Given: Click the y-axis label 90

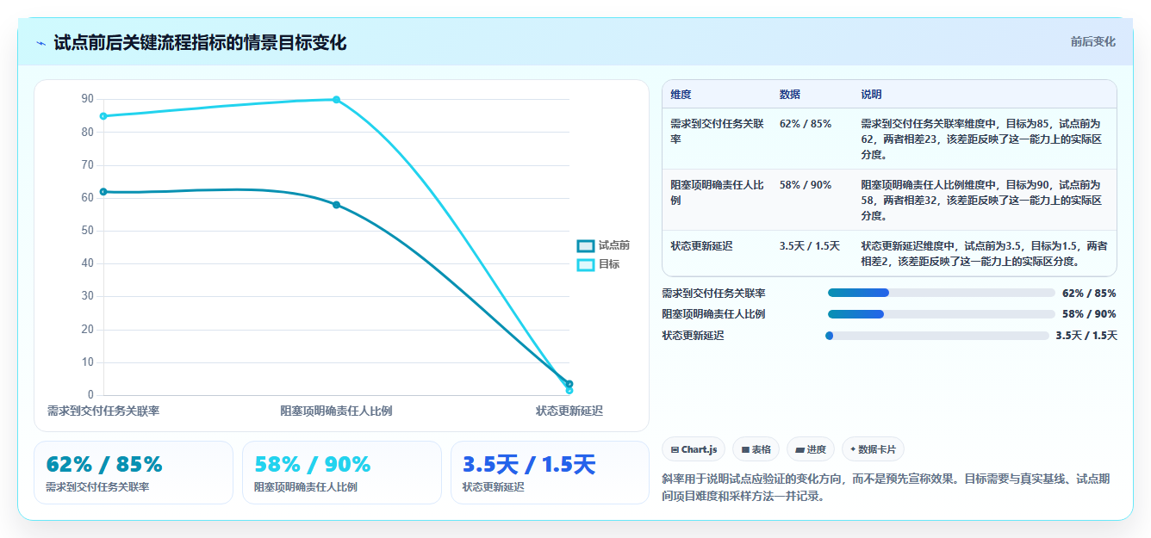Looking at the screenshot, I should [87, 99].
